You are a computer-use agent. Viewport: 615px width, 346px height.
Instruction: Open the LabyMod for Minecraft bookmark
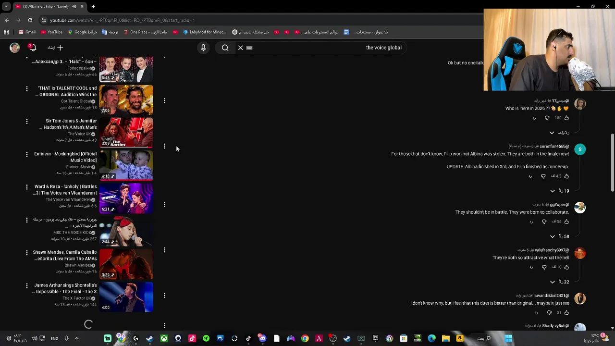tap(204, 32)
